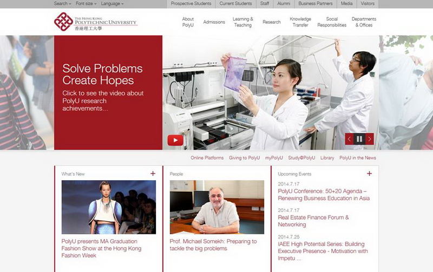Viewport: 433px width, 272px height.
Task: Open the Prof. Michael Somekh photo
Action: (x=217, y=207)
